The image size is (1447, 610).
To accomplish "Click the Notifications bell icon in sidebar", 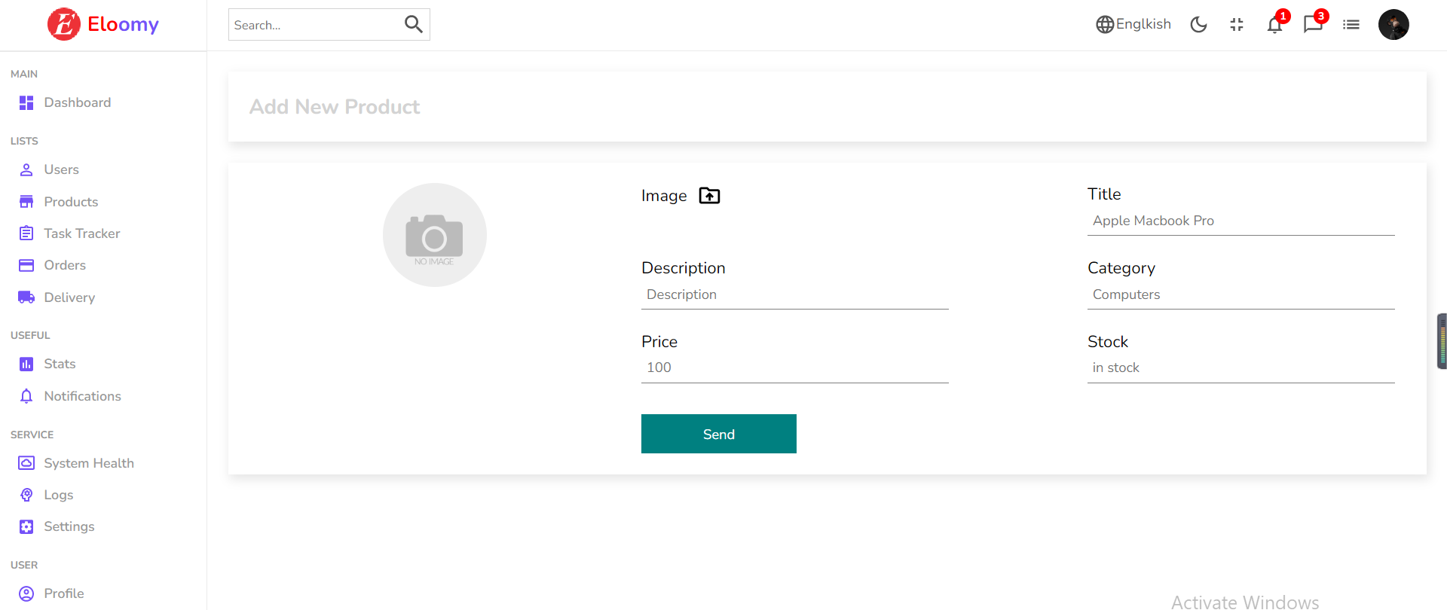I will click(26, 395).
